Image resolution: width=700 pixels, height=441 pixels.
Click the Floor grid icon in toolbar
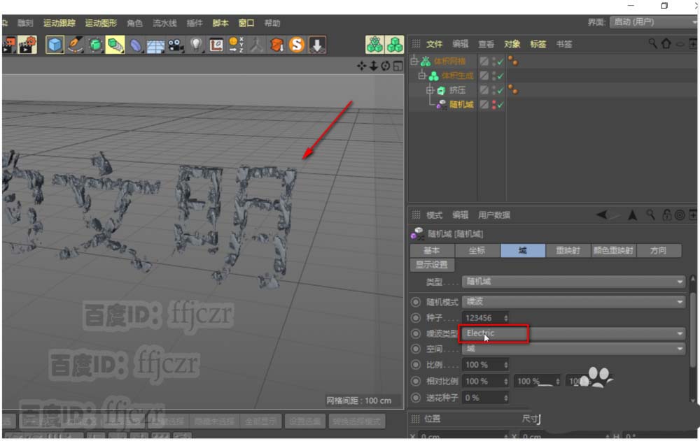tap(155, 45)
